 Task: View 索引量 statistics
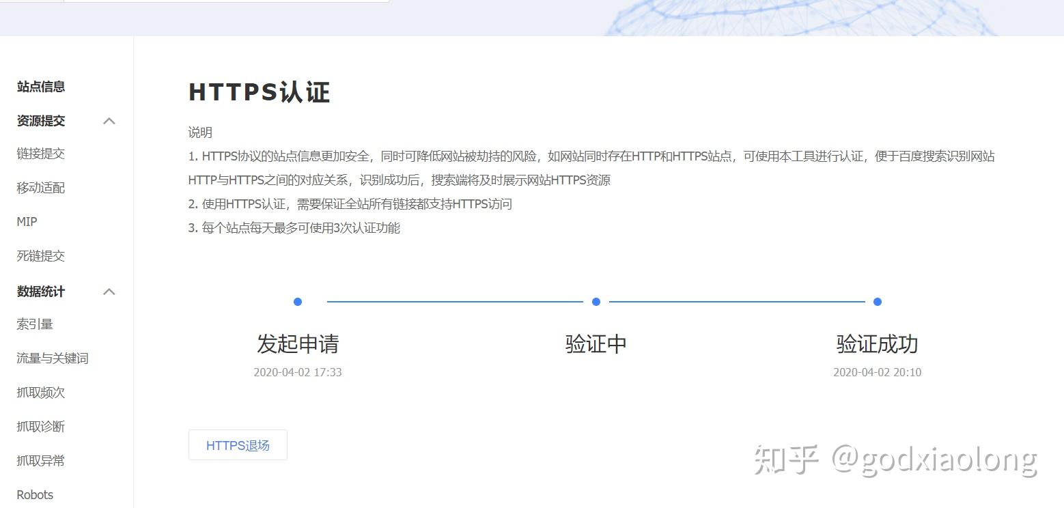[x=34, y=324]
